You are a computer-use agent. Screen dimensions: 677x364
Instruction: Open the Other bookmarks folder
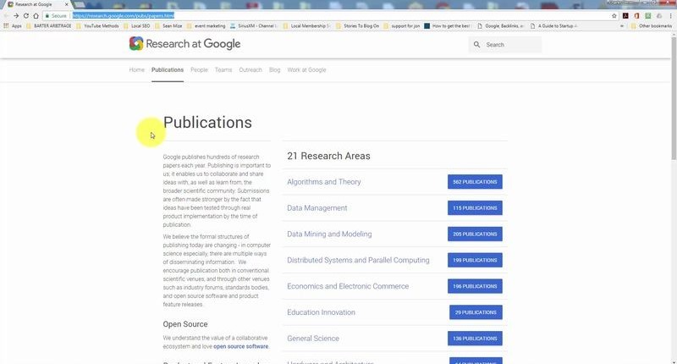click(x=653, y=26)
